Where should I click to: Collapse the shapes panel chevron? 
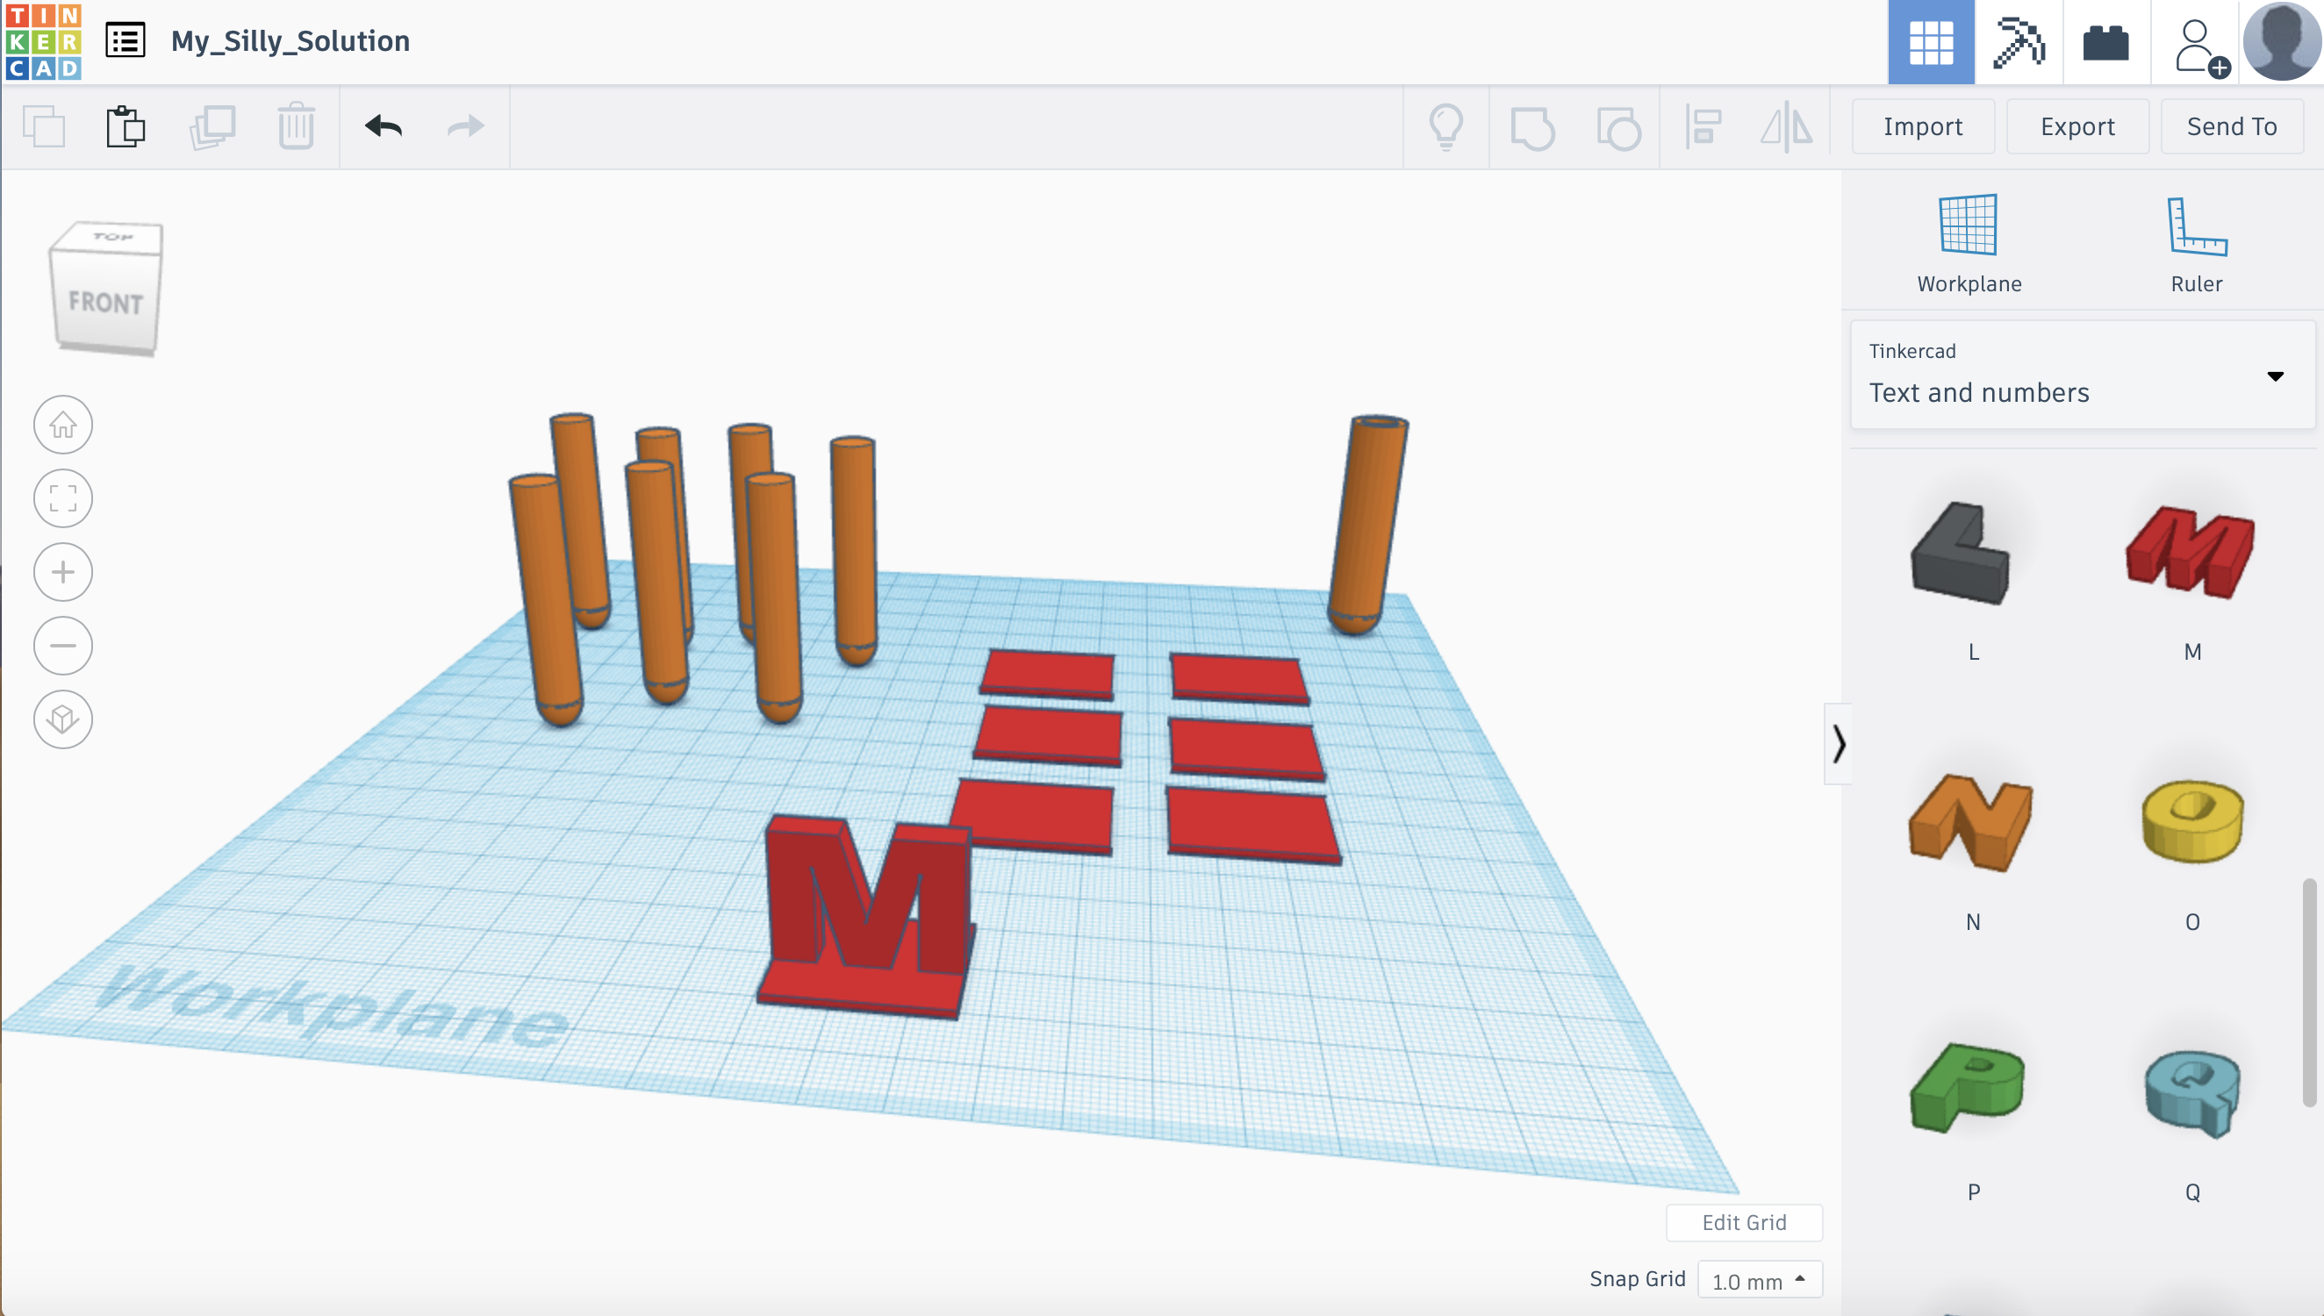(x=1839, y=744)
